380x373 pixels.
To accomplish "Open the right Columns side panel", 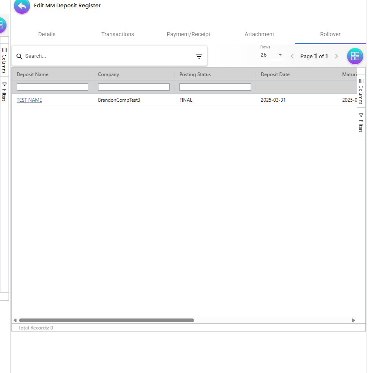I will [361, 92].
